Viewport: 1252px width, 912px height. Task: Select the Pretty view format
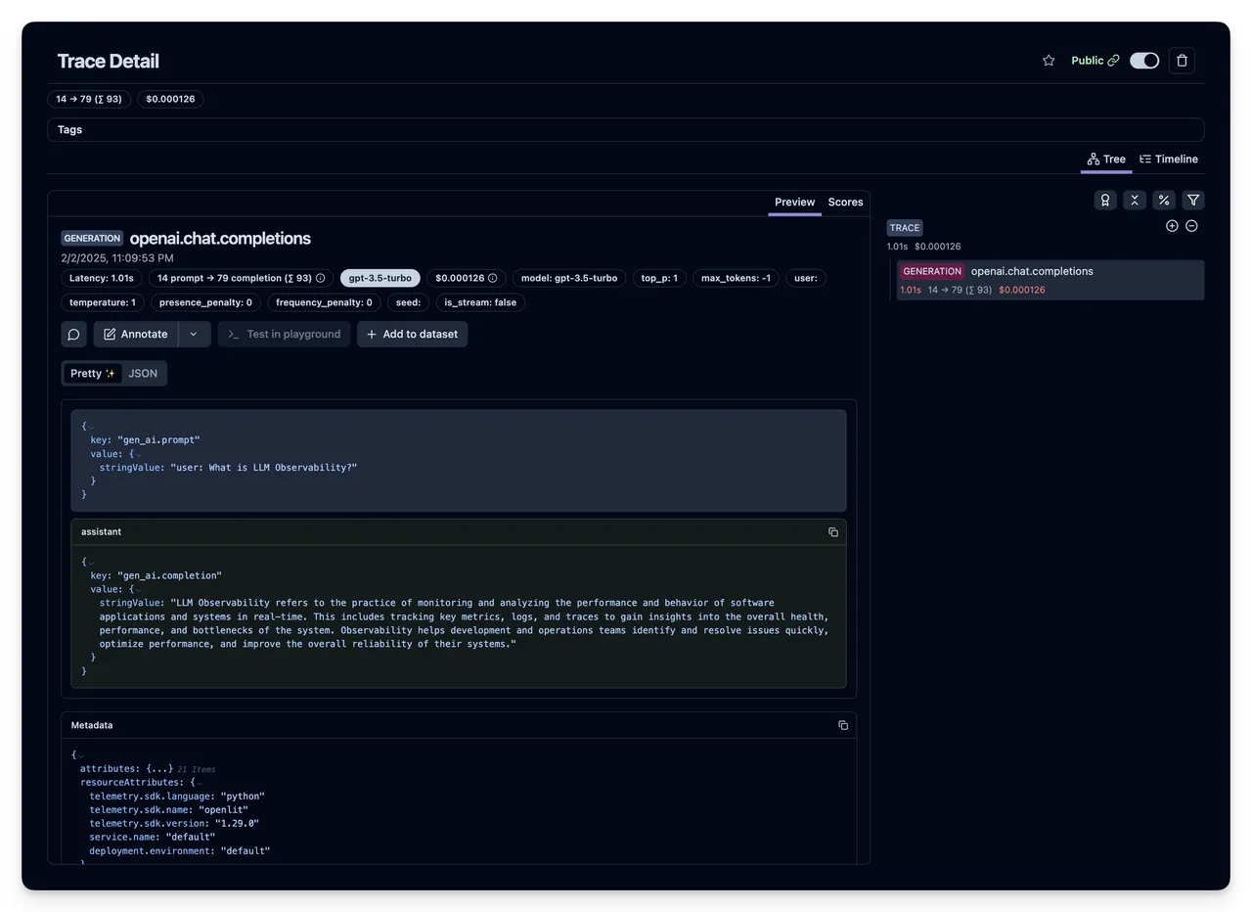click(x=93, y=374)
